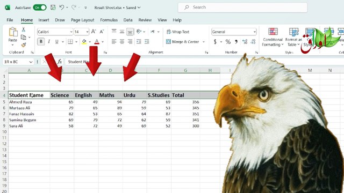Viewport: 344px width, 193px height.
Task: Click the Save icon in title bar
Action: pyautogui.click(x=53, y=8)
